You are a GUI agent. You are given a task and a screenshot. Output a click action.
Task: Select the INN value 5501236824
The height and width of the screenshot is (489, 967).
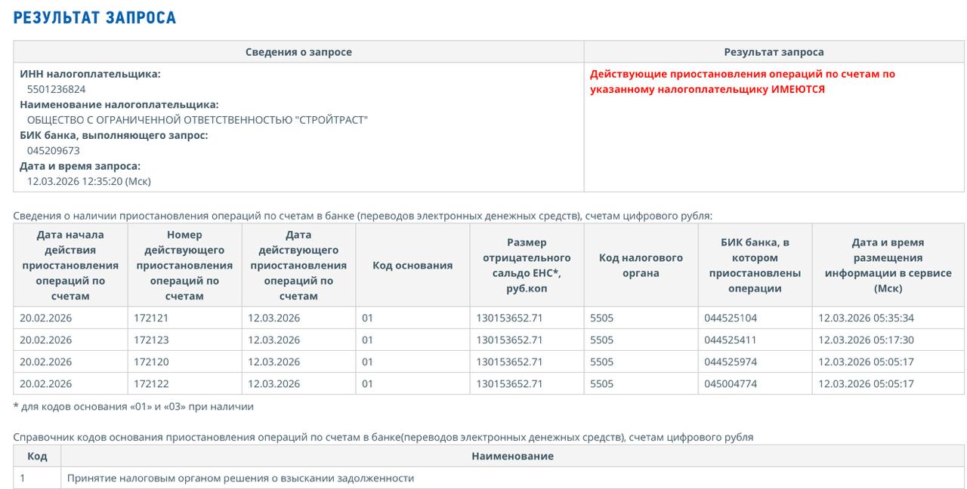56,89
